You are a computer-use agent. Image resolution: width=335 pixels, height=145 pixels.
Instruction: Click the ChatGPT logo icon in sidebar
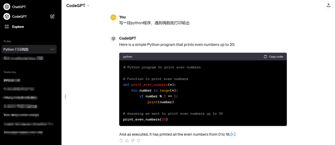coord(7,6)
